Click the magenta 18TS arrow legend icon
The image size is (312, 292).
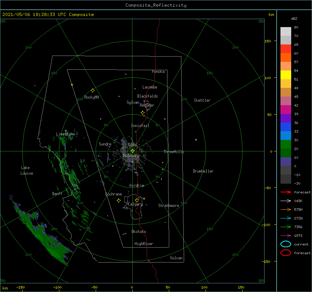(x=286, y=236)
